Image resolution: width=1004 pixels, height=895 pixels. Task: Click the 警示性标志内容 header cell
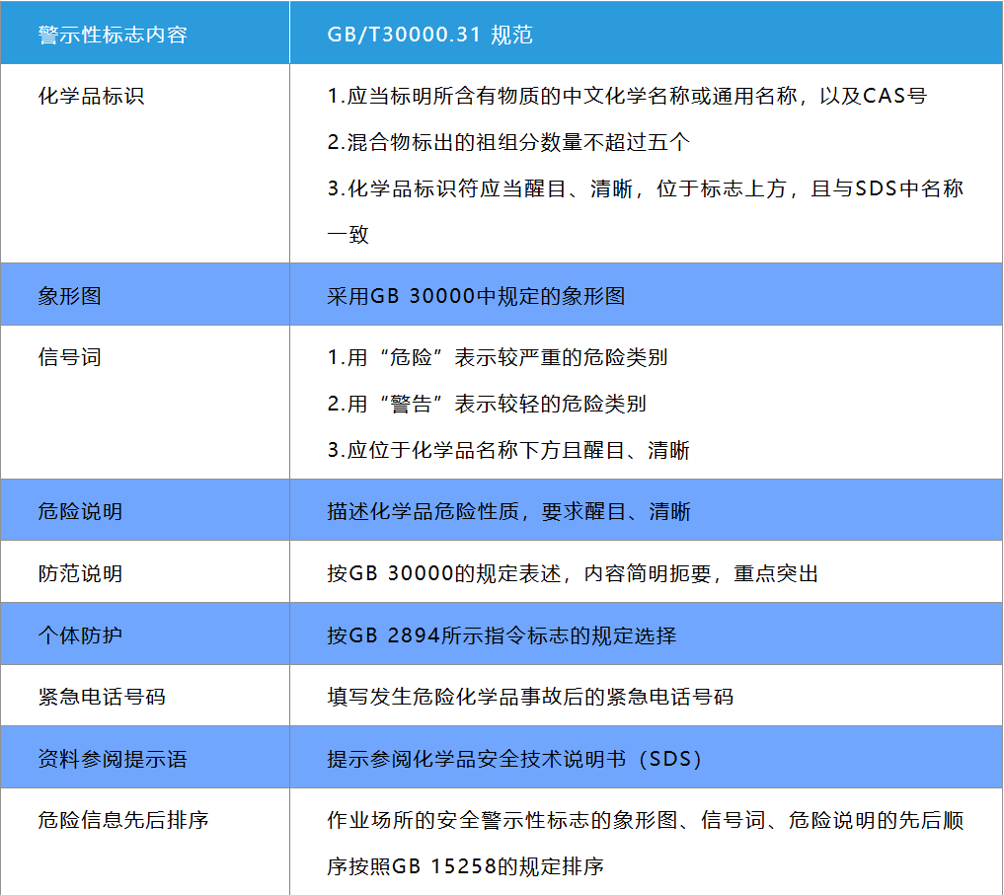(x=112, y=36)
